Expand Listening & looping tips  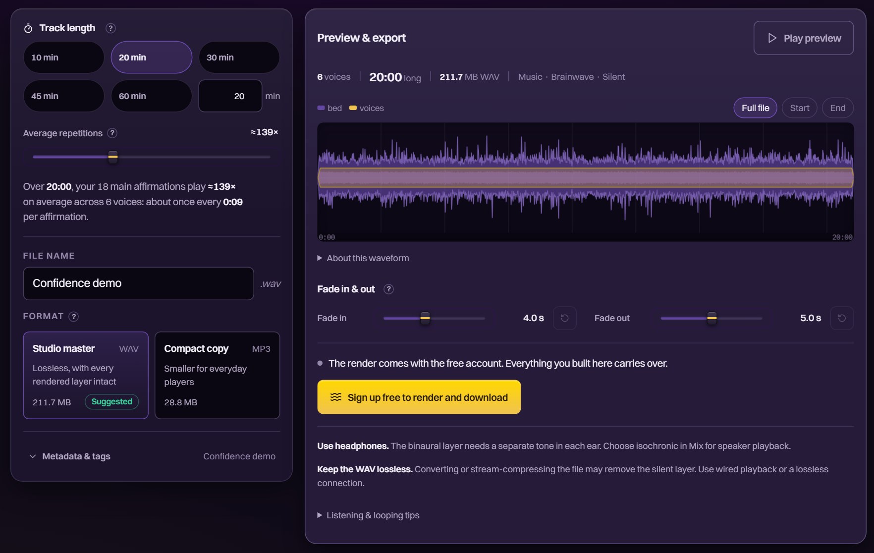tap(368, 515)
